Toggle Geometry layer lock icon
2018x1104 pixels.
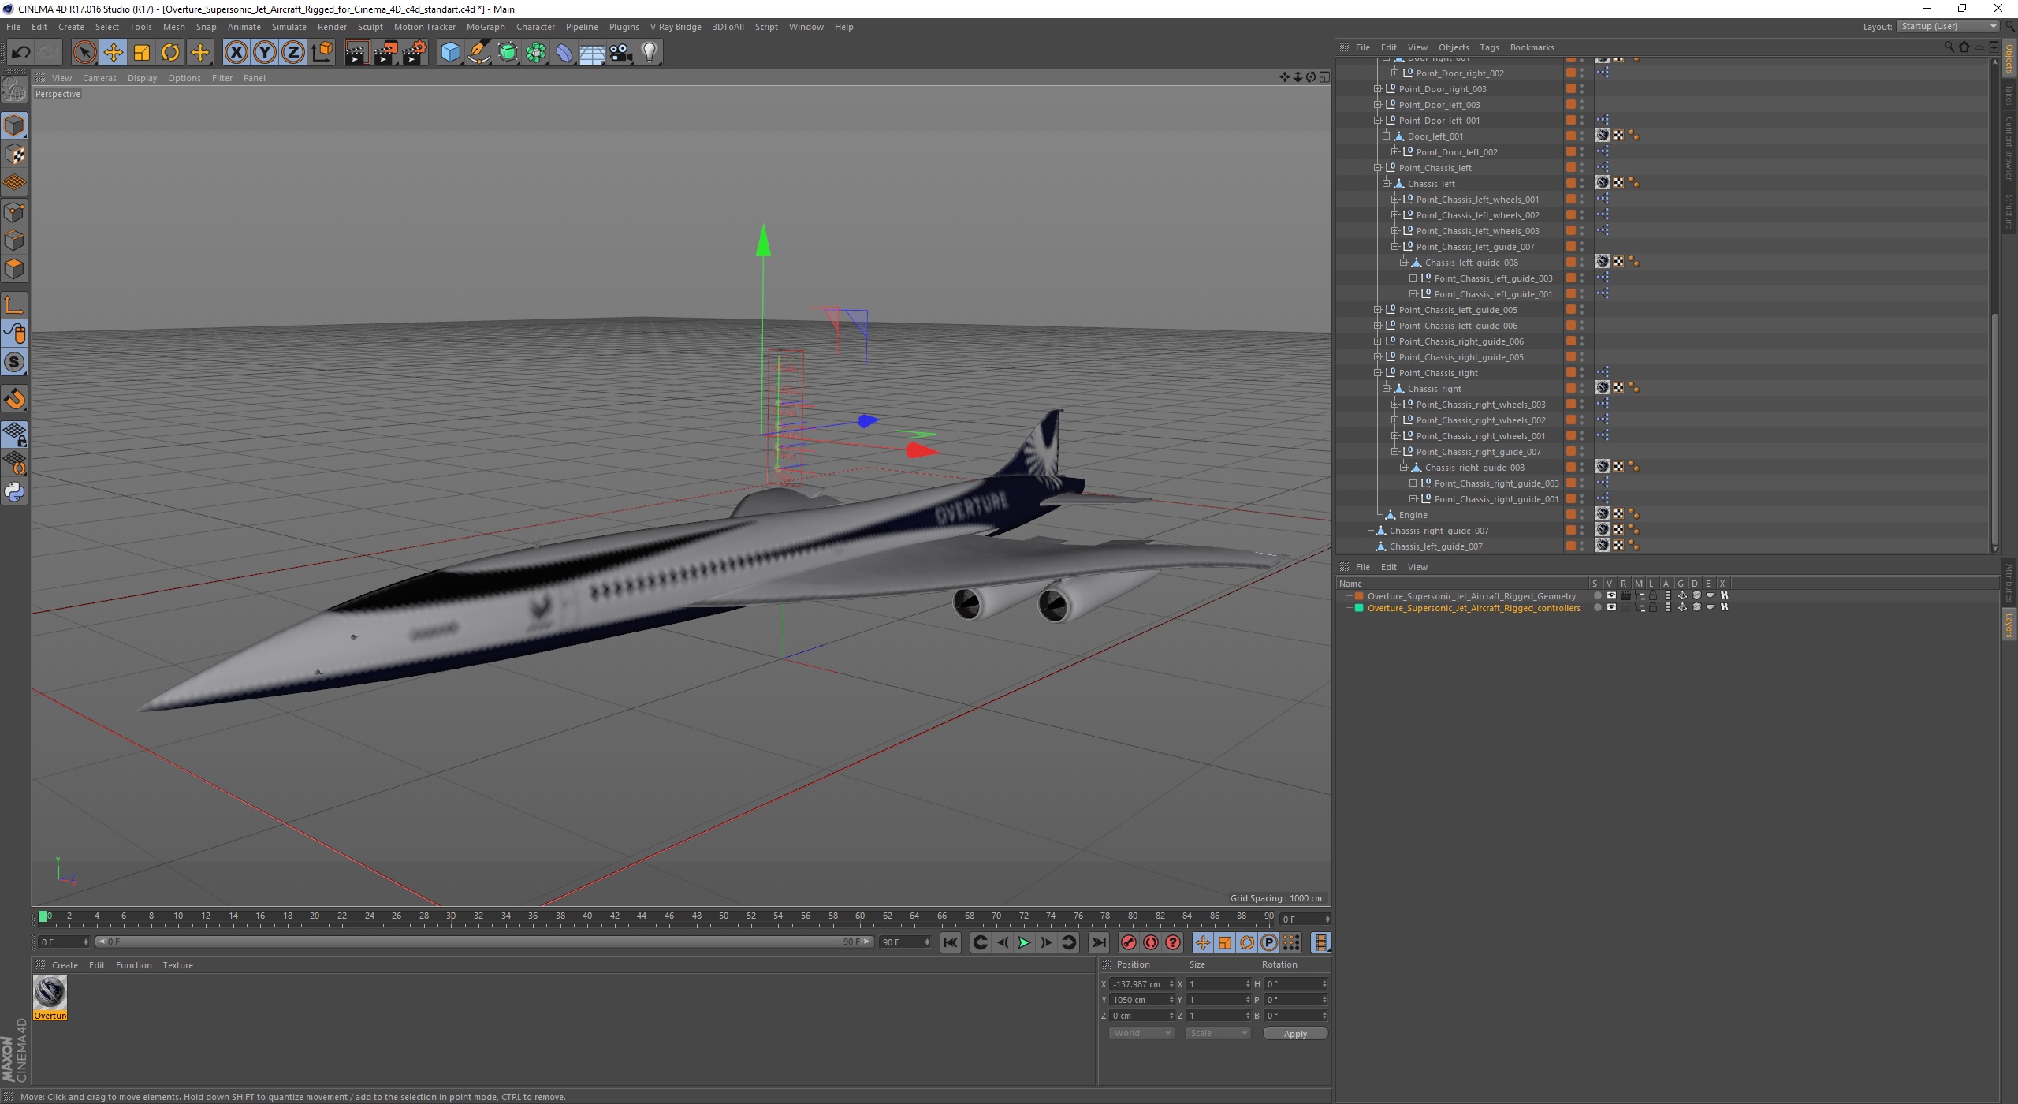point(1653,596)
